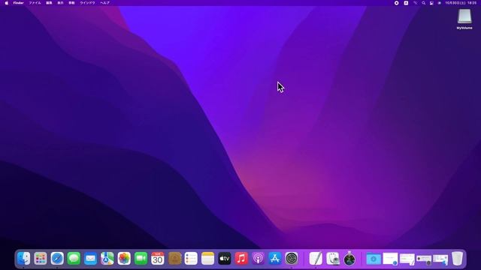Restore minimized window beside Downloads folder
481x270 pixels.
pyautogui.click(x=390, y=259)
